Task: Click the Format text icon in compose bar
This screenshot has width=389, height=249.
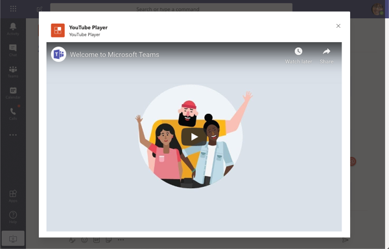Action: click(x=72, y=239)
